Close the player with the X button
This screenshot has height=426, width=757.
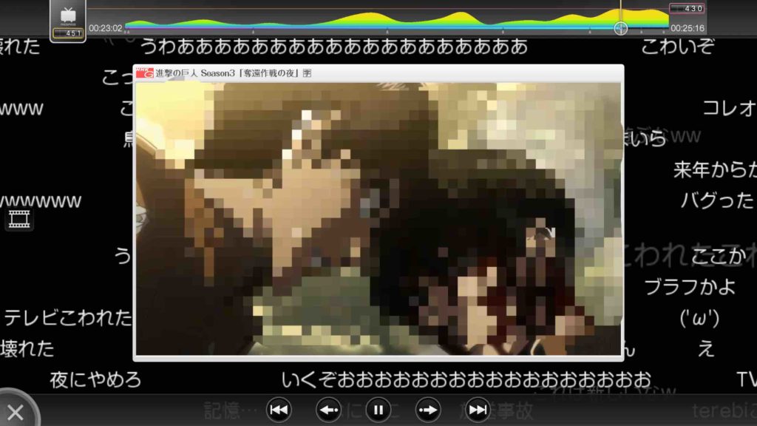click(x=16, y=412)
